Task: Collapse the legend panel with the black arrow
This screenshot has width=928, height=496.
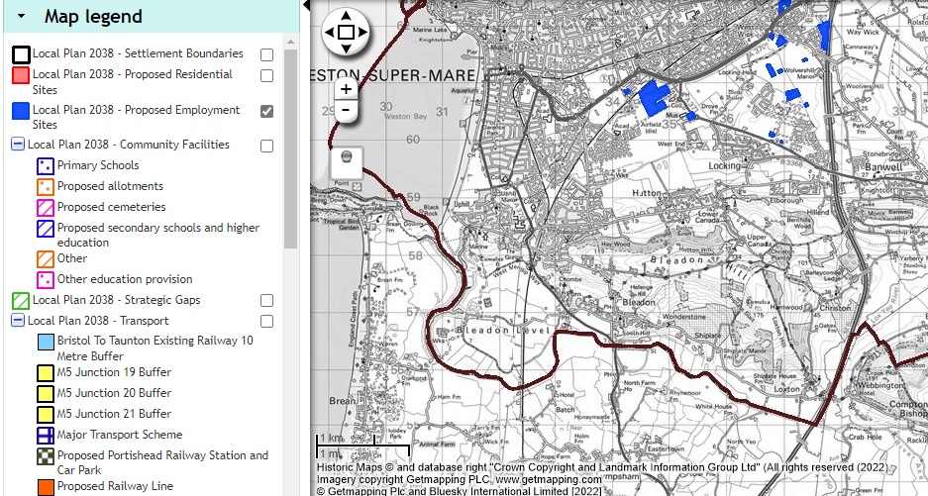Action: point(306,6)
